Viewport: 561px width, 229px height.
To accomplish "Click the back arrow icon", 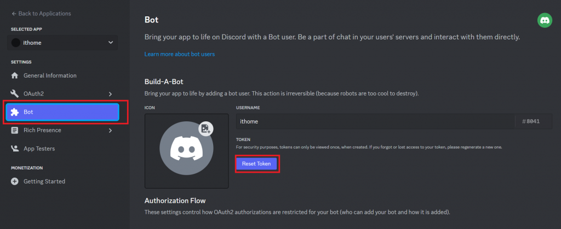I will click(14, 14).
